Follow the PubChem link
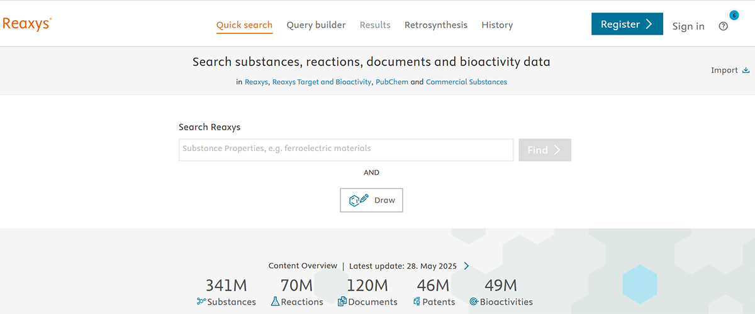 (392, 82)
